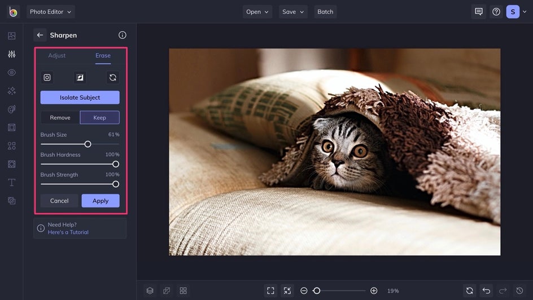Click the reset all icon in bottom bar
This screenshot has height=300, width=533.
(470, 291)
